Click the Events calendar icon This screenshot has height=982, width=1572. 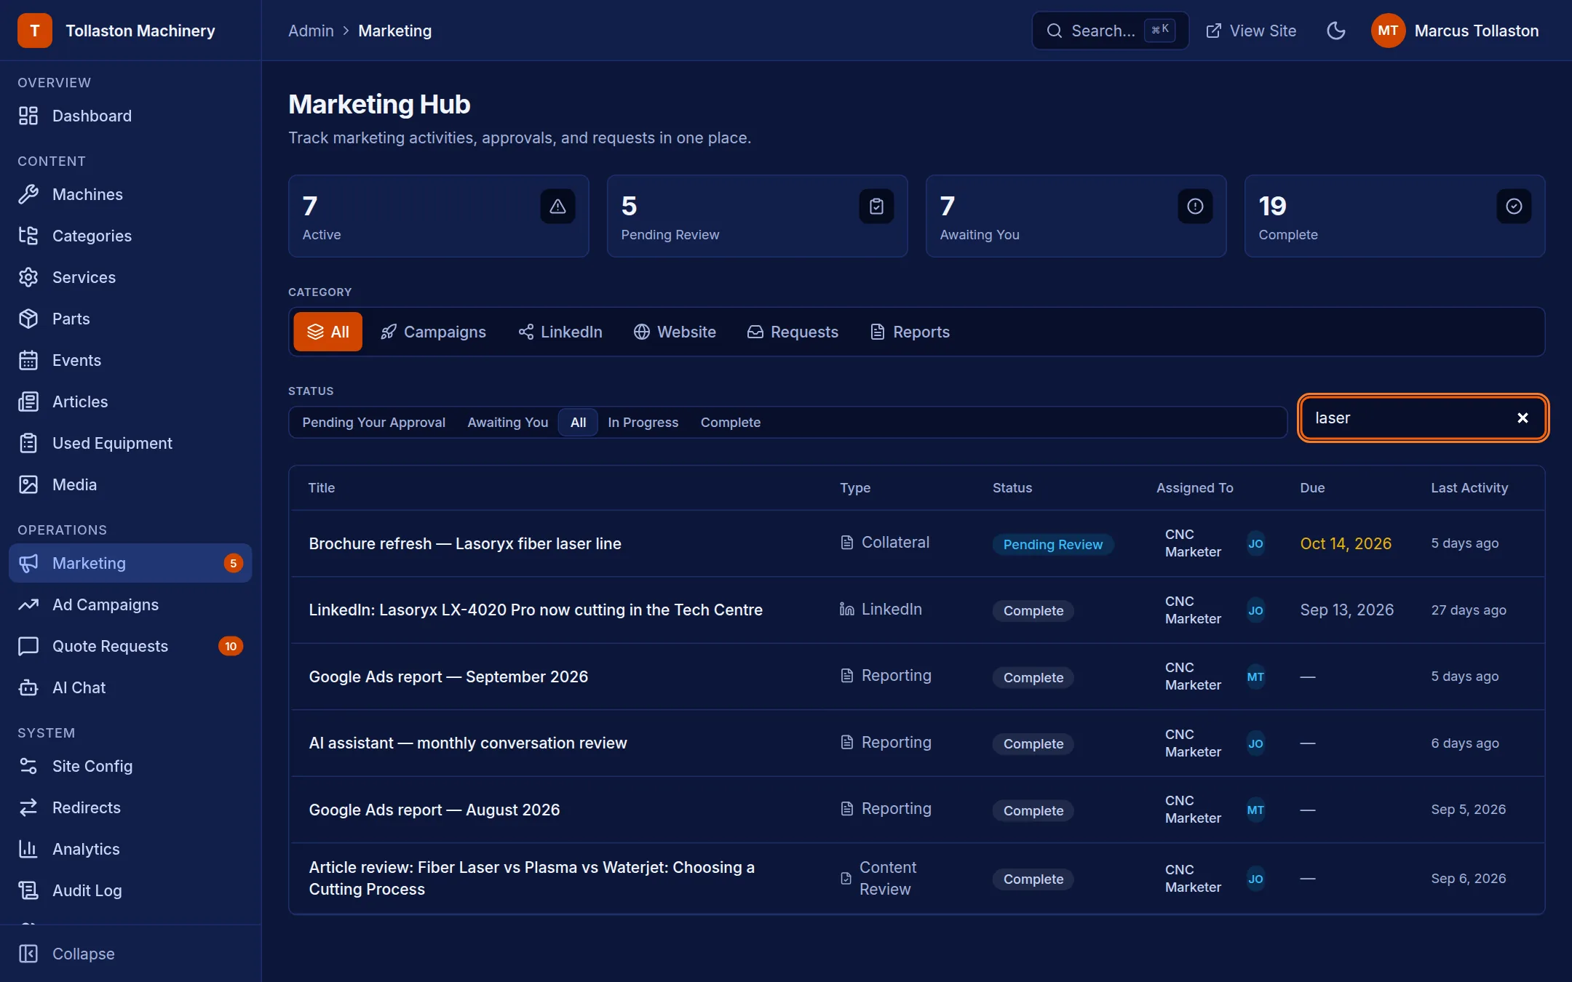pyautogui.click(x=28, y=360)
